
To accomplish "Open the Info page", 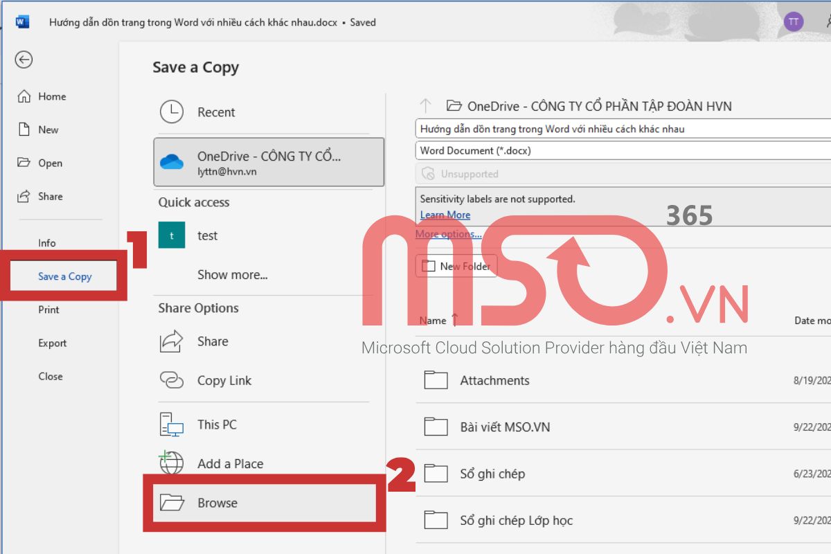I will click(x=47, y=243).
